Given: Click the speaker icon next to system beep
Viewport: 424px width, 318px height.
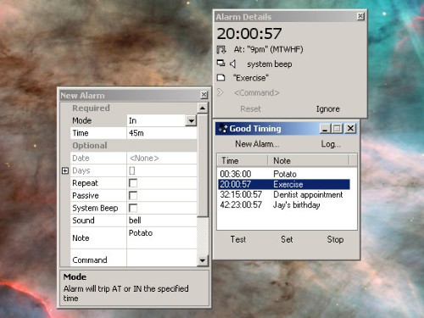Looking at the screenshot, I should pyautogui.click(x=232, y=64).
